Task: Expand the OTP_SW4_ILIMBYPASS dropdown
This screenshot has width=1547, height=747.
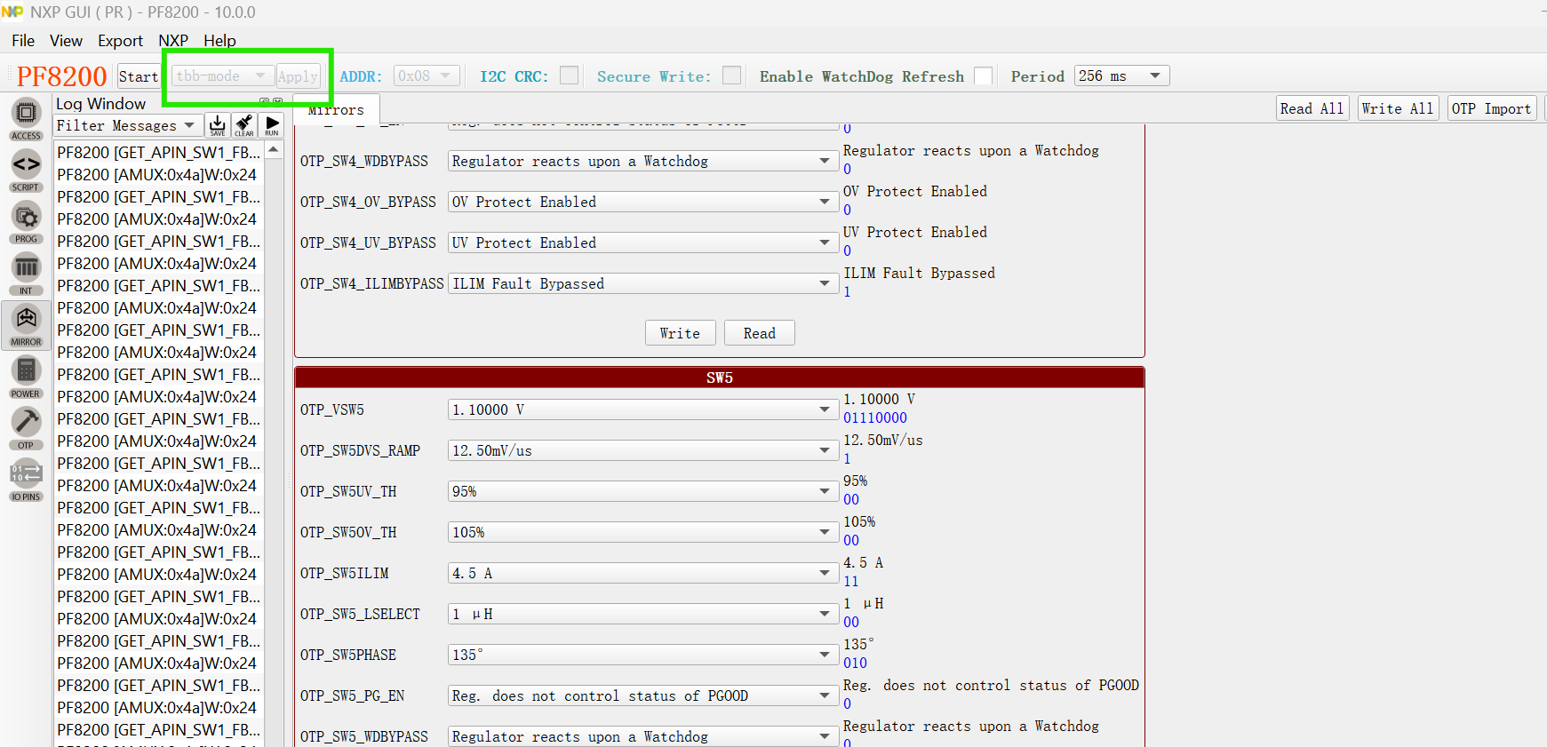Action: [642, 283]
